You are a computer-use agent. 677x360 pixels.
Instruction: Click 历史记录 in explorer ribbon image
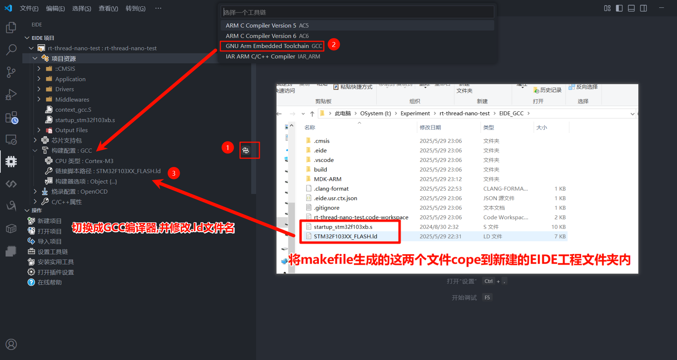pos(547,90)
